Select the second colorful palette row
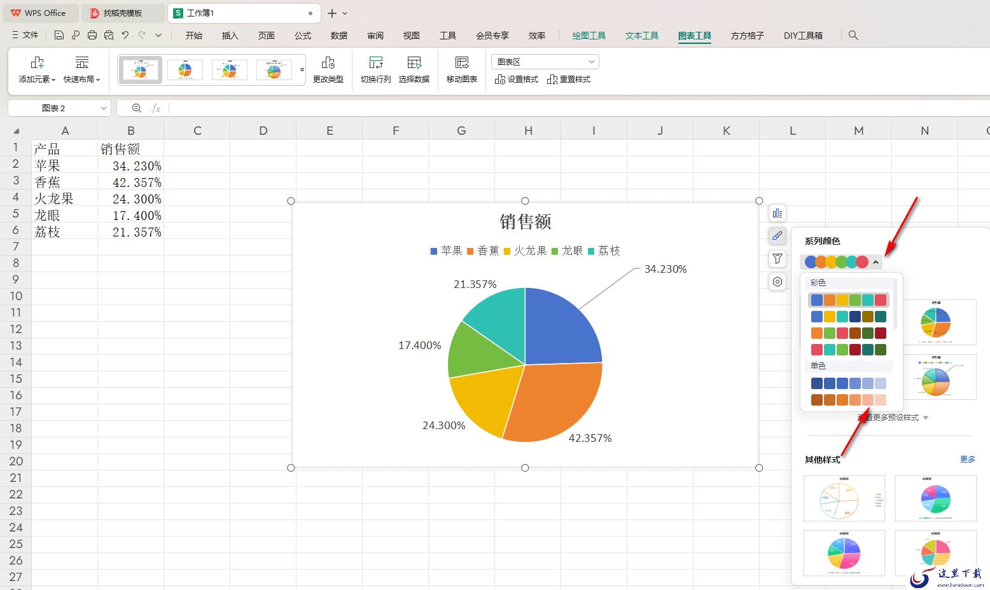The width and height of the screenshot is (990, 590). point(848,317)
